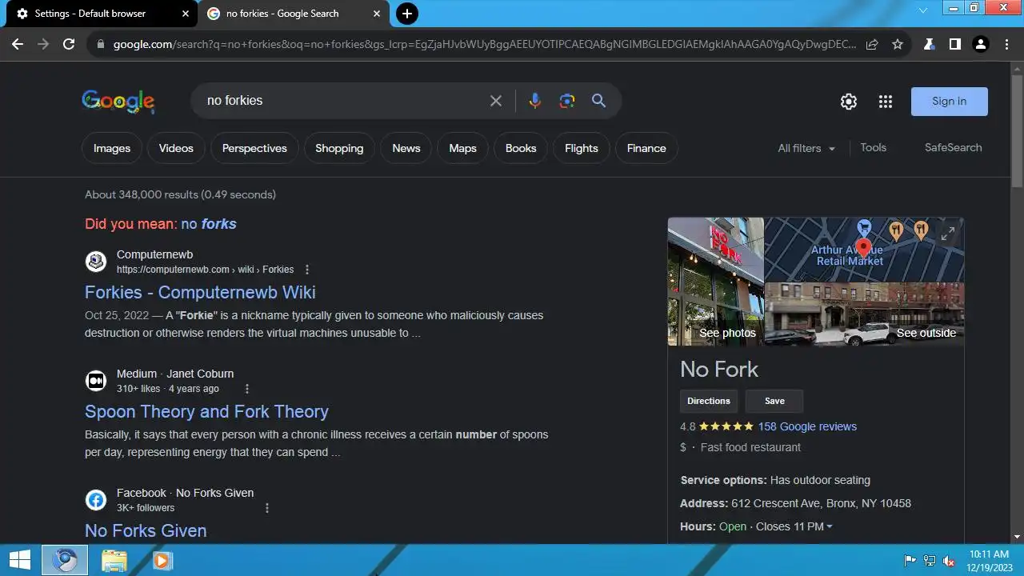Click the browser back arrow
The image size is (1024, 576).
tap(18, 44)
